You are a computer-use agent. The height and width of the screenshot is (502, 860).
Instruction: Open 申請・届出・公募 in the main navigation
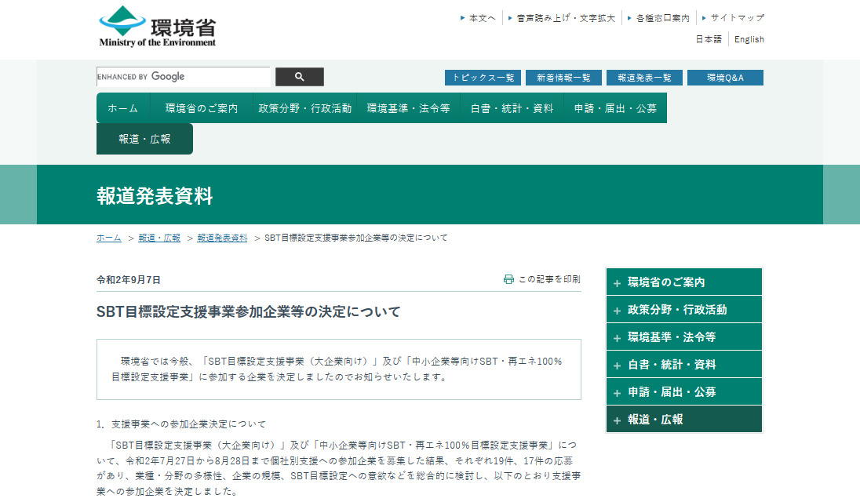[615, 108]
